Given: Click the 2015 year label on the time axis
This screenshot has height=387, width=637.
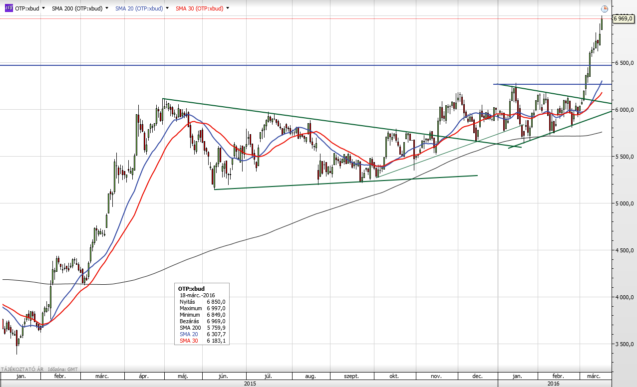Looking at the screenshot, I should coord(250,383).
